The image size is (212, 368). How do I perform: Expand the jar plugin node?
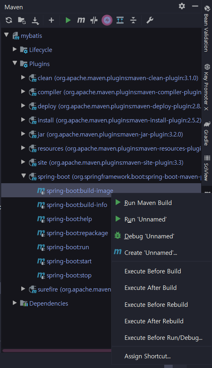pos(23,134)
